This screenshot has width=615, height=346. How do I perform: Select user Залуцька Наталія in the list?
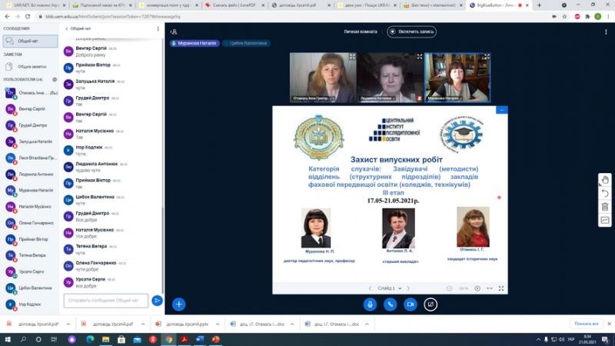tap(30, 141)
